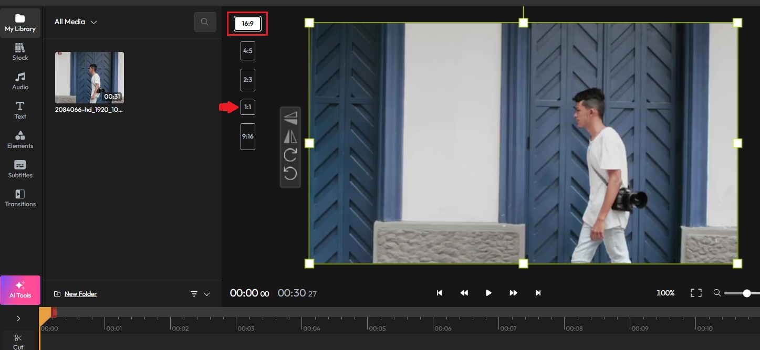Rewind the video
This screenshot has height=350, width=760.
click(464, 293)
